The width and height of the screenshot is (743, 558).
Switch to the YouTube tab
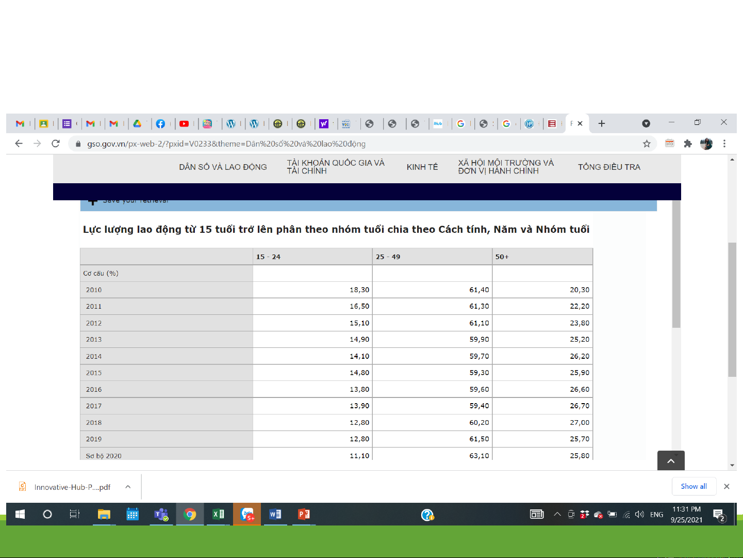tap(184, 124)
